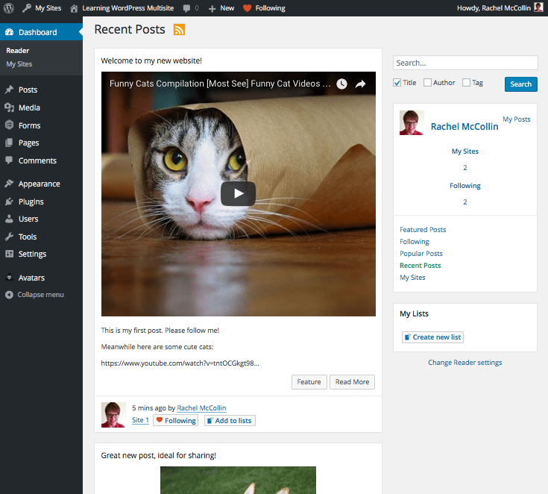Click the WordPress logo icon
Viewport: 548px width, 494px height.
(x=9, y=8)
